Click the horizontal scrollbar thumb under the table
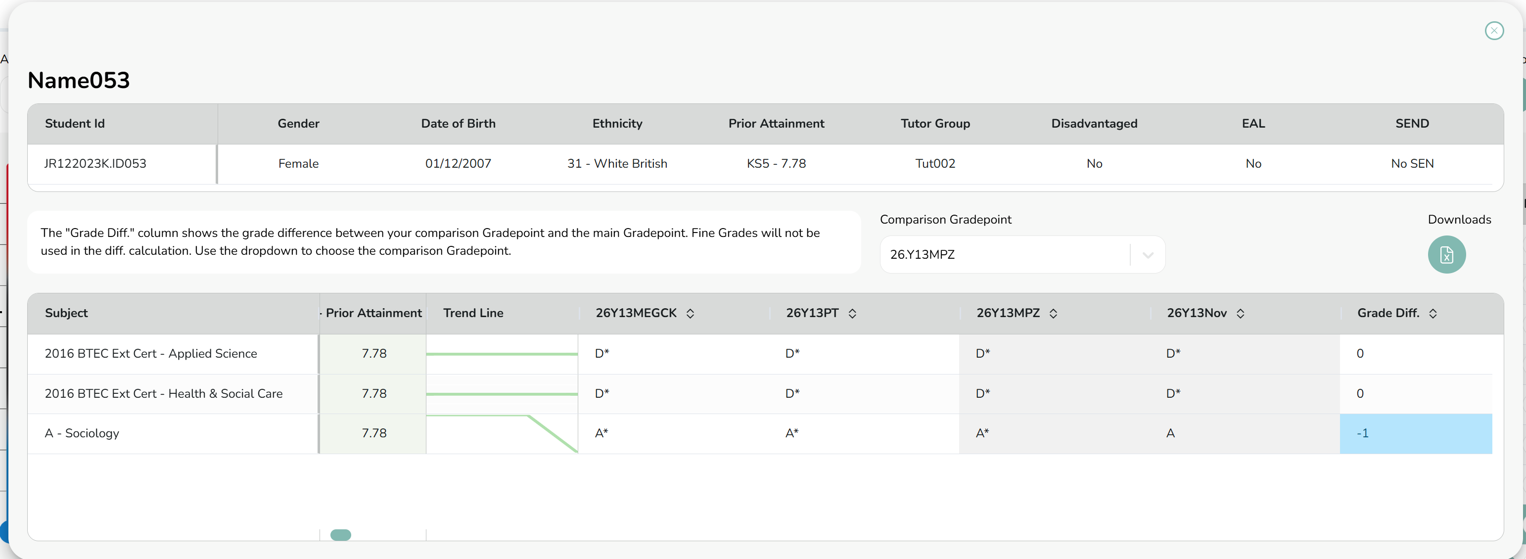The height and width of the screenshot is (559, 1526). [x=341, y=535]
